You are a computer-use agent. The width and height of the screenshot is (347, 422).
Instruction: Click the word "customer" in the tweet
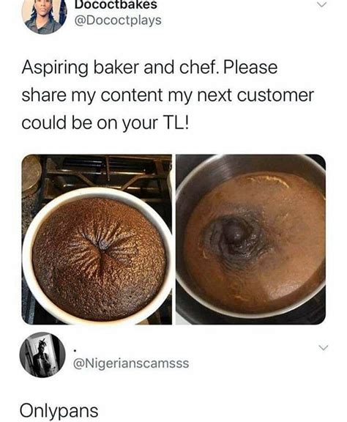(275, 95)
